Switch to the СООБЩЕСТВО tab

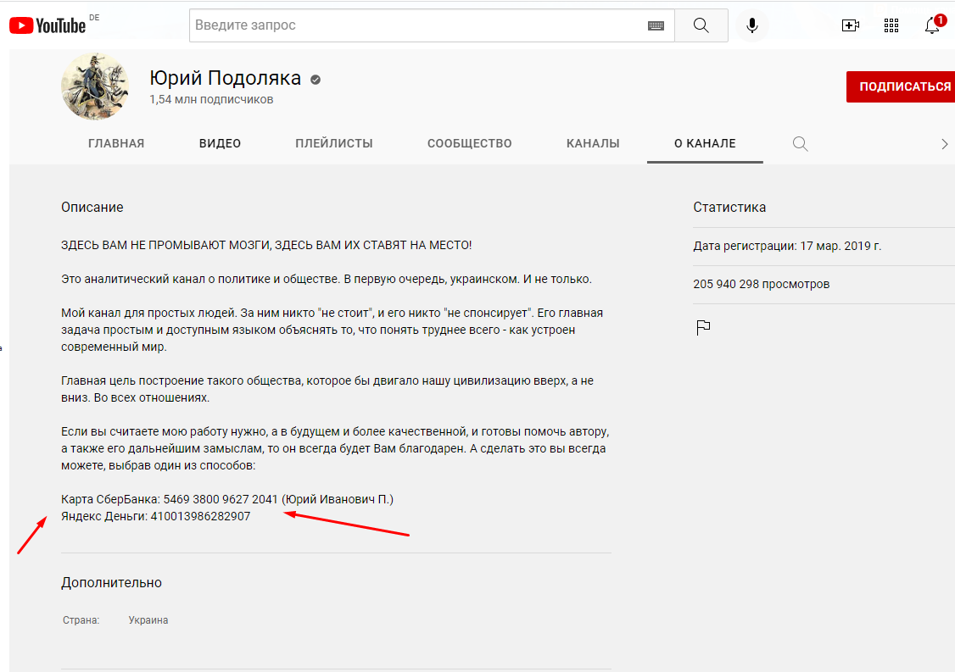click(x=470, y=144)
